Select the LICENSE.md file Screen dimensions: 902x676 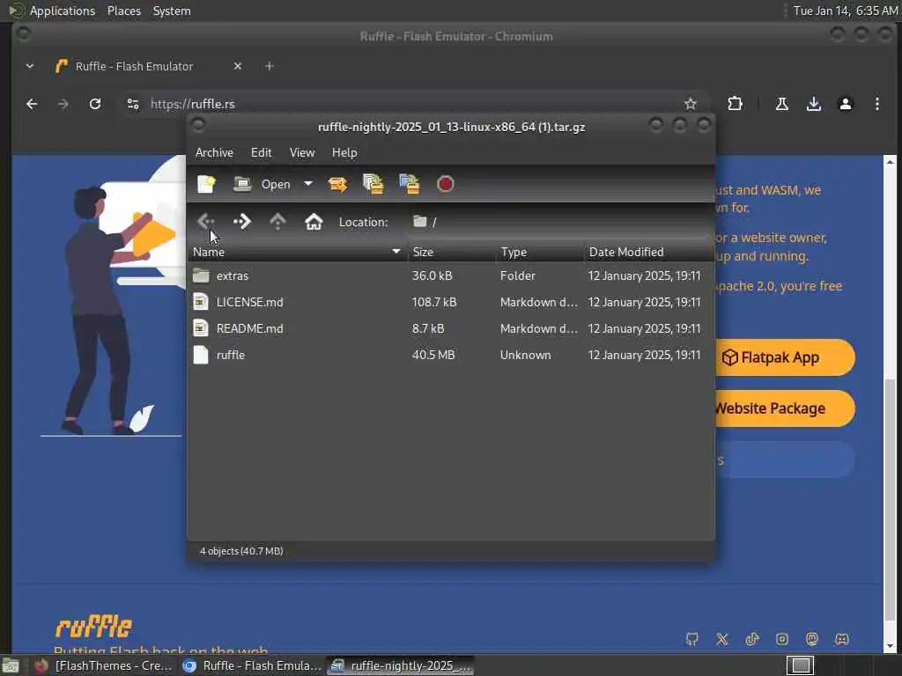450,303
